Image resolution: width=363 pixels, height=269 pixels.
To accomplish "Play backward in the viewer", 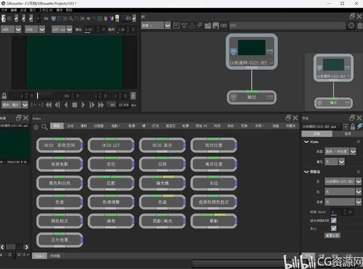I will point(66,105).
